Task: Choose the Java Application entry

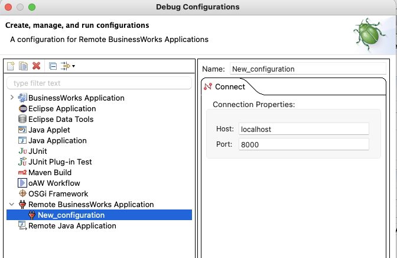Action: (x=57, y=141)
